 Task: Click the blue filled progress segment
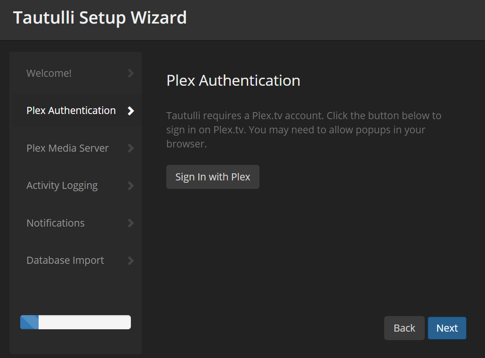[29, 322]
